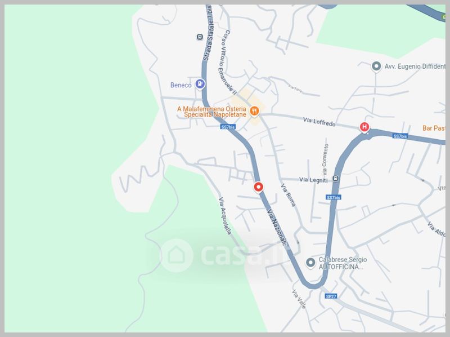Viewport: 450px width, 337px height.
Task: Click Calabrese Sergio AUTOFFICINA text label
Action: (343, 263)
